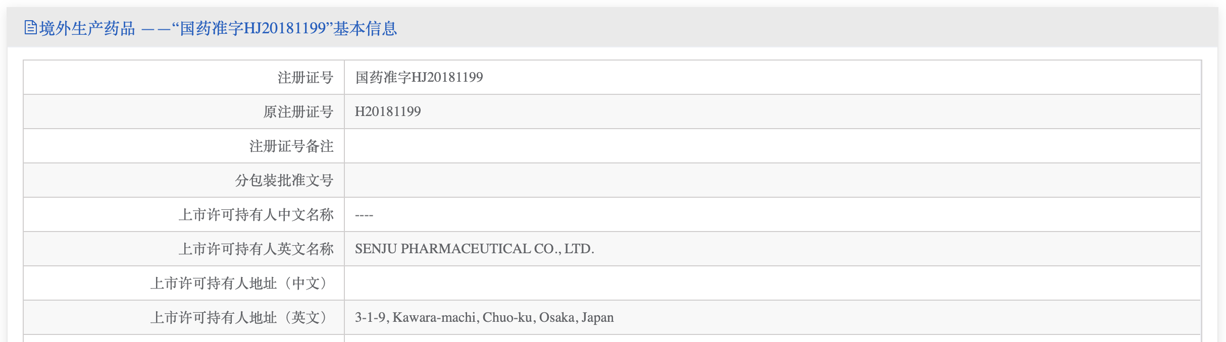Click the 注册证号 row label
The width and height of the screenshot is (1226, 342).
[x=305, y=77]
